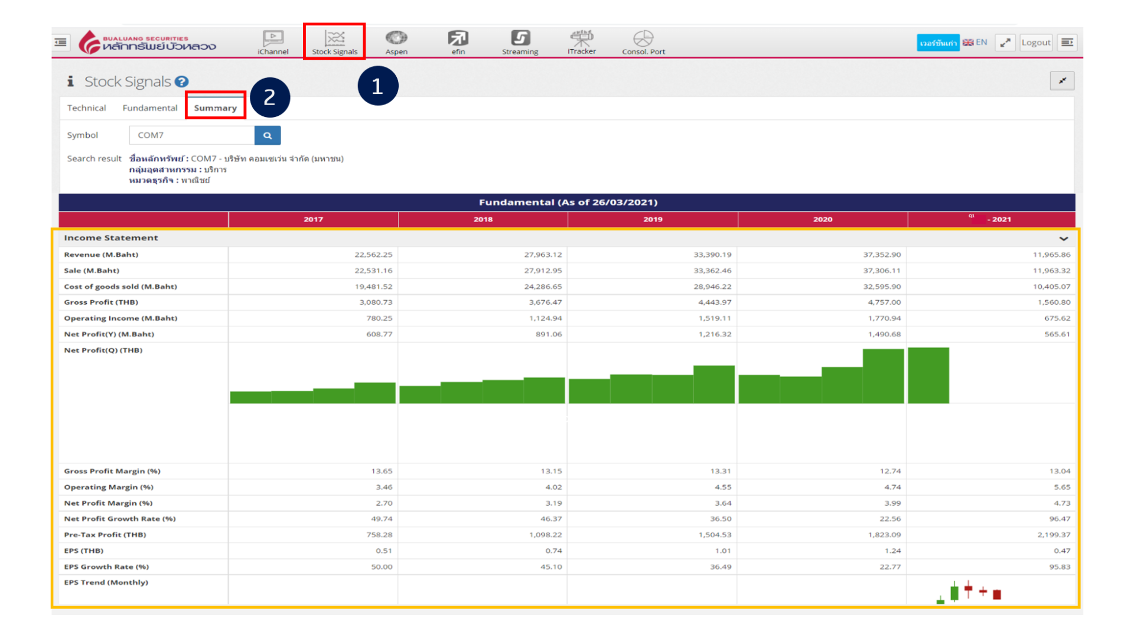Click the 2017 column header

pos(313,219)
